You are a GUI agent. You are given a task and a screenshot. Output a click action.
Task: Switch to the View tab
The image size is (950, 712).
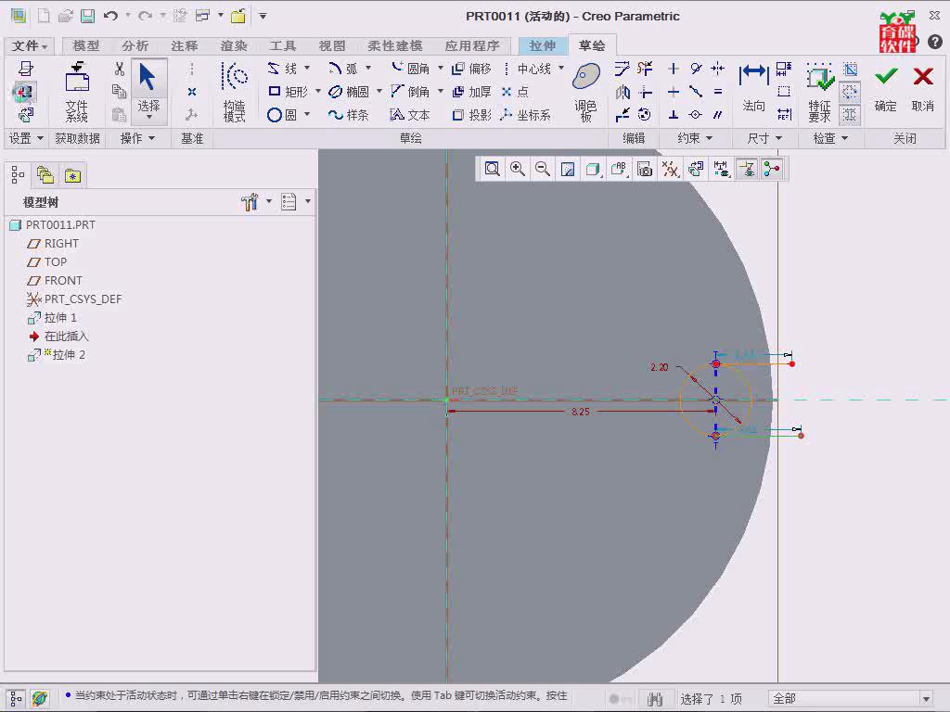[332, 45]
